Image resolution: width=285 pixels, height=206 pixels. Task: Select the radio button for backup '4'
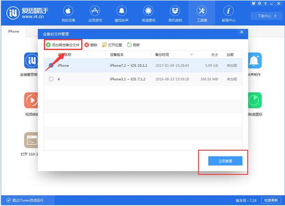tap(51, 79)
